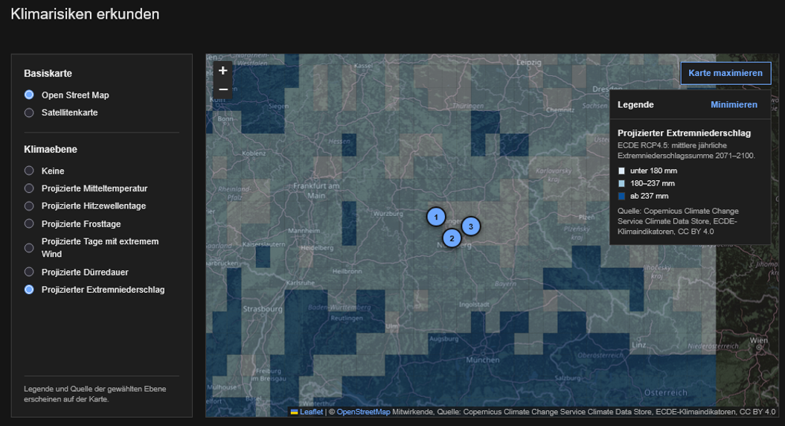Enable Projizierte Dürredauer layer
The width and height of the screenshot is (785, 426).
pyautogui.click(x=29, y=272)
